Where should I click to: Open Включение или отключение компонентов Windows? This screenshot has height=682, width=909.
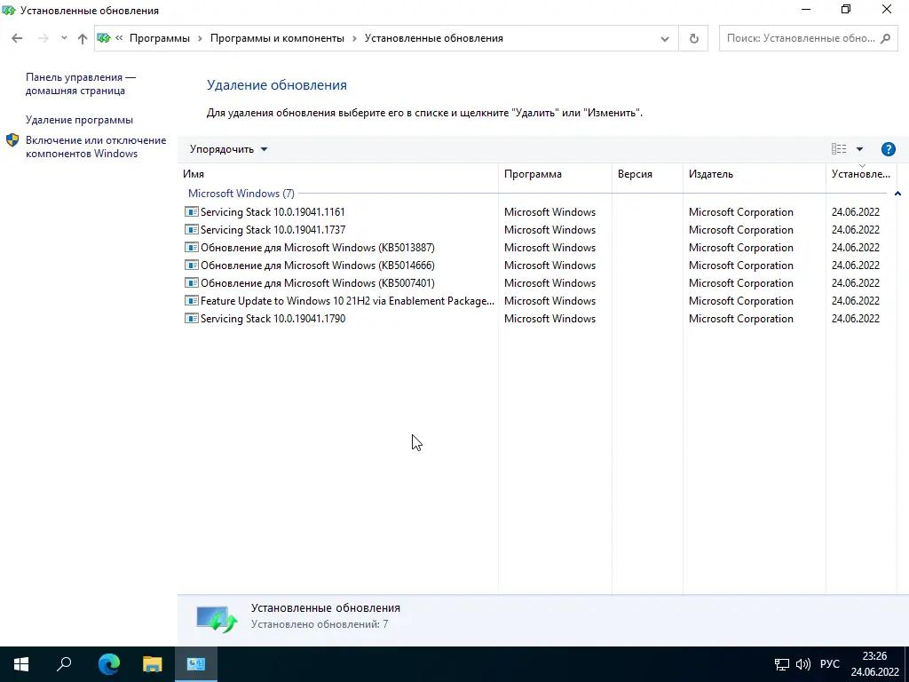[96, 147]
